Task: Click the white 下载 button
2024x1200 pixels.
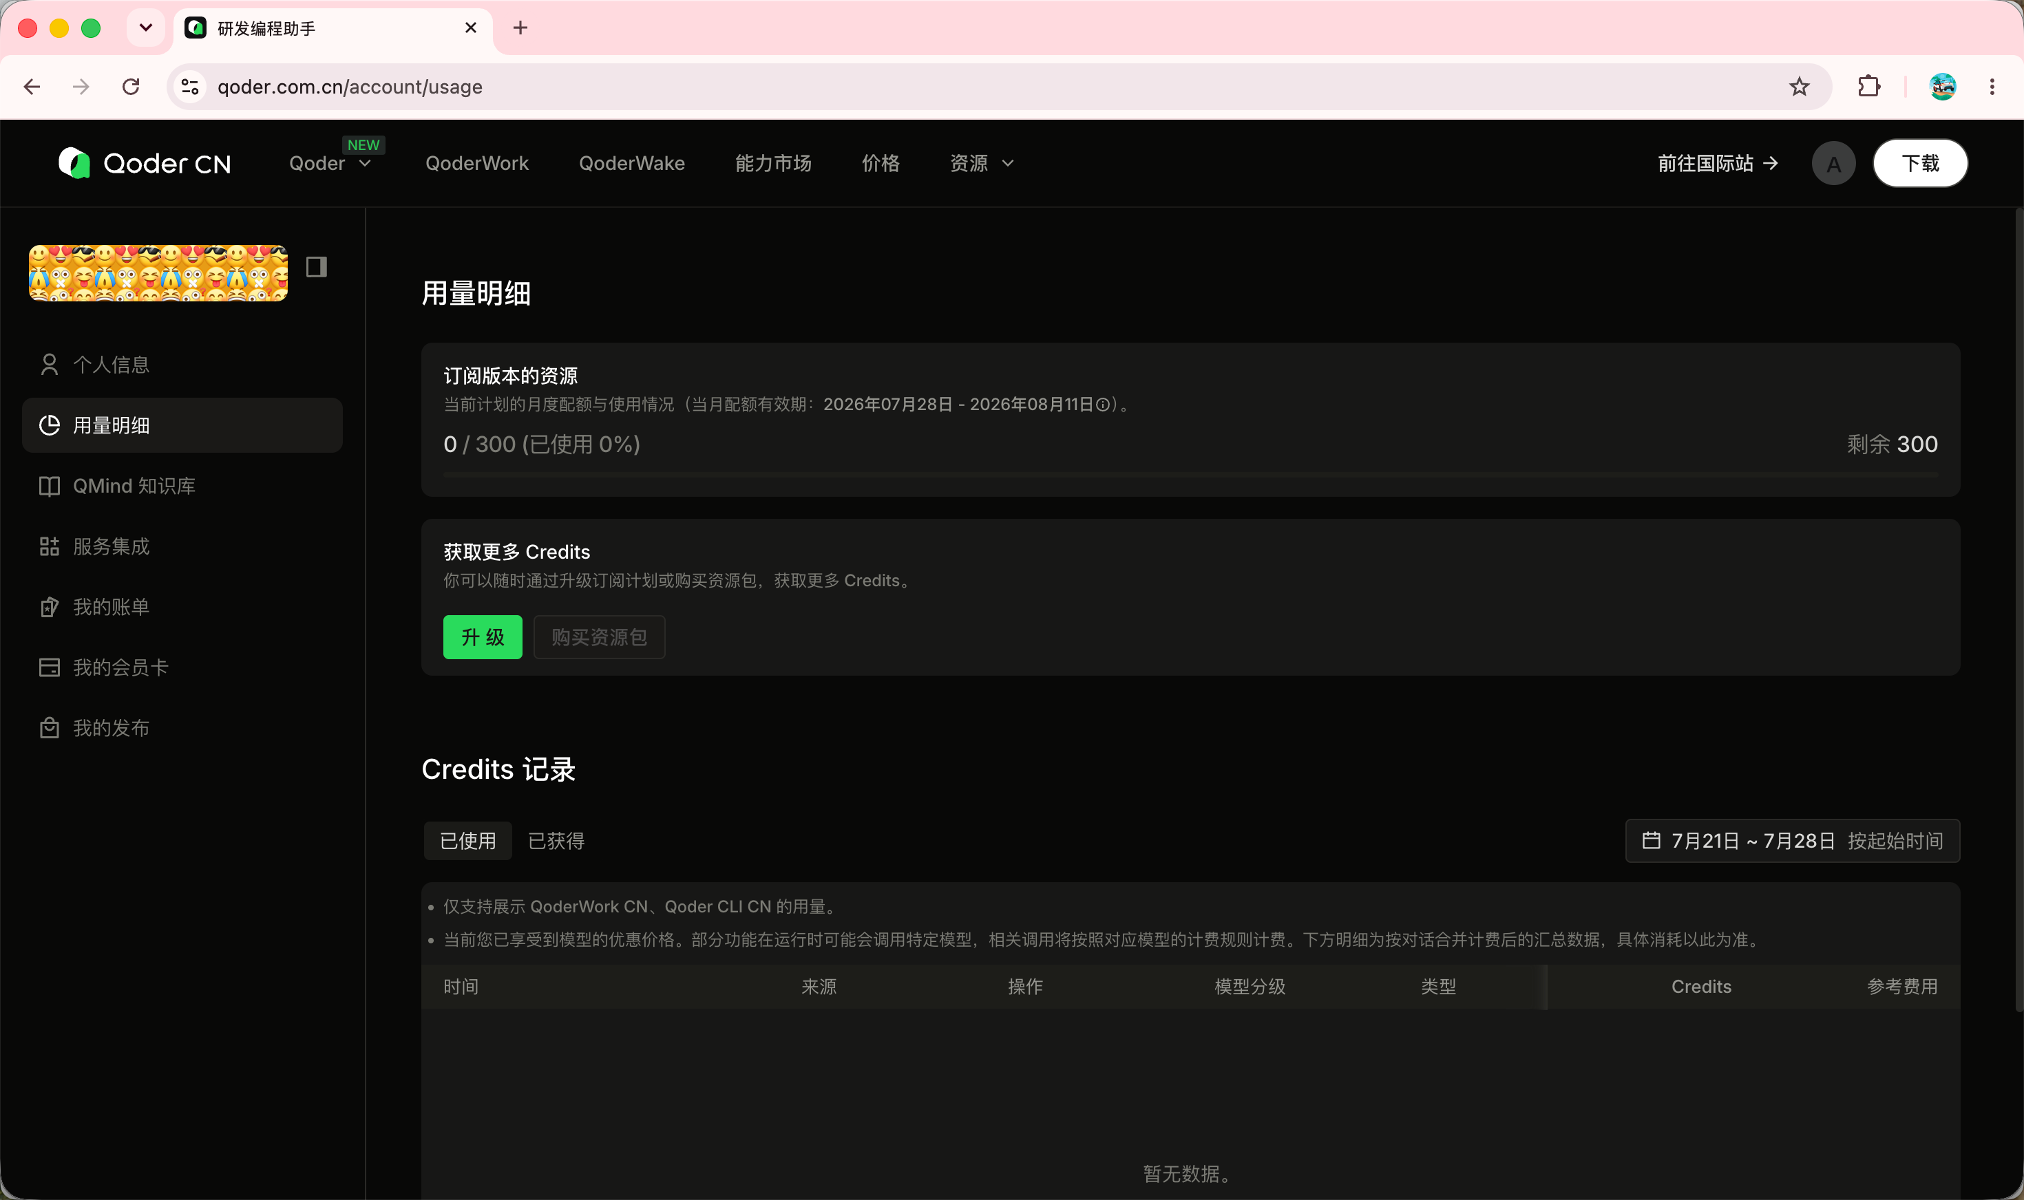Action: (x=1921, y=163)
